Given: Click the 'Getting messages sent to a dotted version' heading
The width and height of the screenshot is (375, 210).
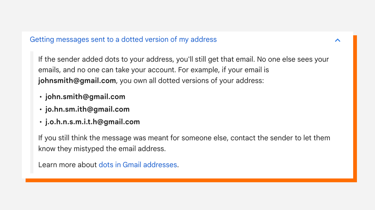Looking at the screenshot, I should (x=123, y=39).
